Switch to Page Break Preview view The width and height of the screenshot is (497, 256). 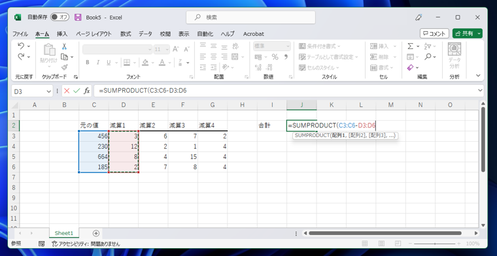point(398,244)
